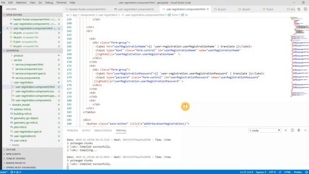Switch to fr.json editor tab
Screen dimensions: 309x174
[270, 9]
